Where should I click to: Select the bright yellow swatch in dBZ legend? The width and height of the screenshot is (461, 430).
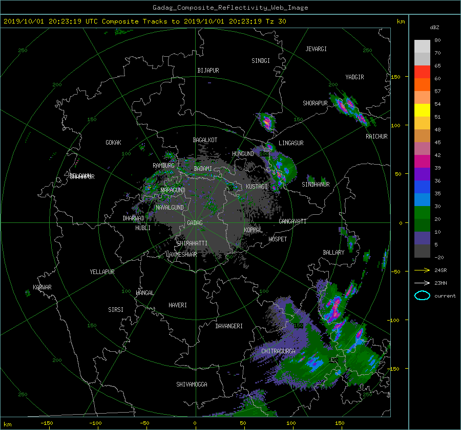coord(422,110)
